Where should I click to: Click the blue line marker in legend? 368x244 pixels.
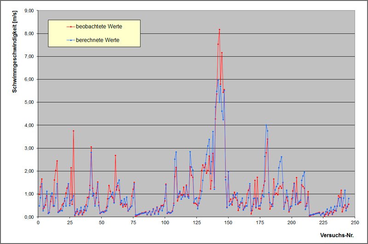tap(71, 40)
